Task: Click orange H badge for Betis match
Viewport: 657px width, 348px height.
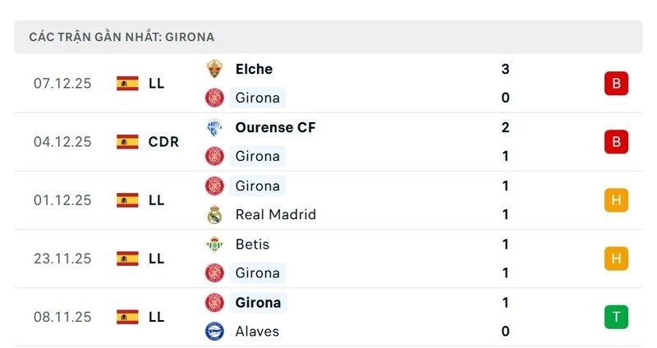Action: tap(616, 259)
